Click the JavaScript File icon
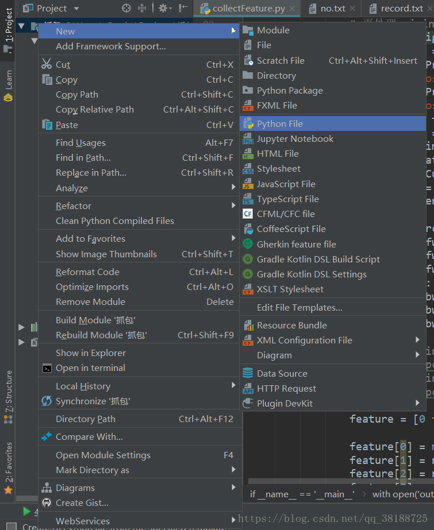The width and height of the screenshot is (434, 530). click(248, 184)
